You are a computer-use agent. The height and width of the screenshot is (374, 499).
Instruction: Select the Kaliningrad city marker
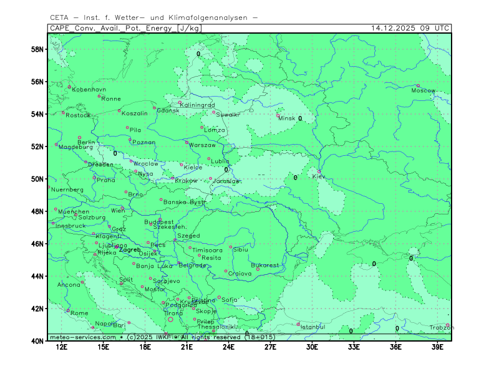(x=180, y=102)
